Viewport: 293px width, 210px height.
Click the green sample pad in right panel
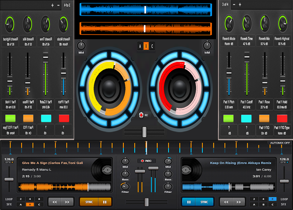click(x=228, y=119)
